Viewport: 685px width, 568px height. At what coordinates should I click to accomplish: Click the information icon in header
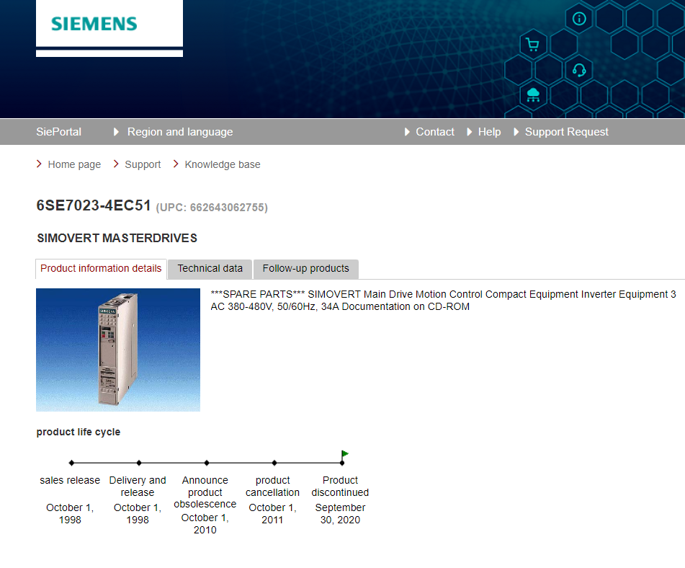click(x=579, y=19)
